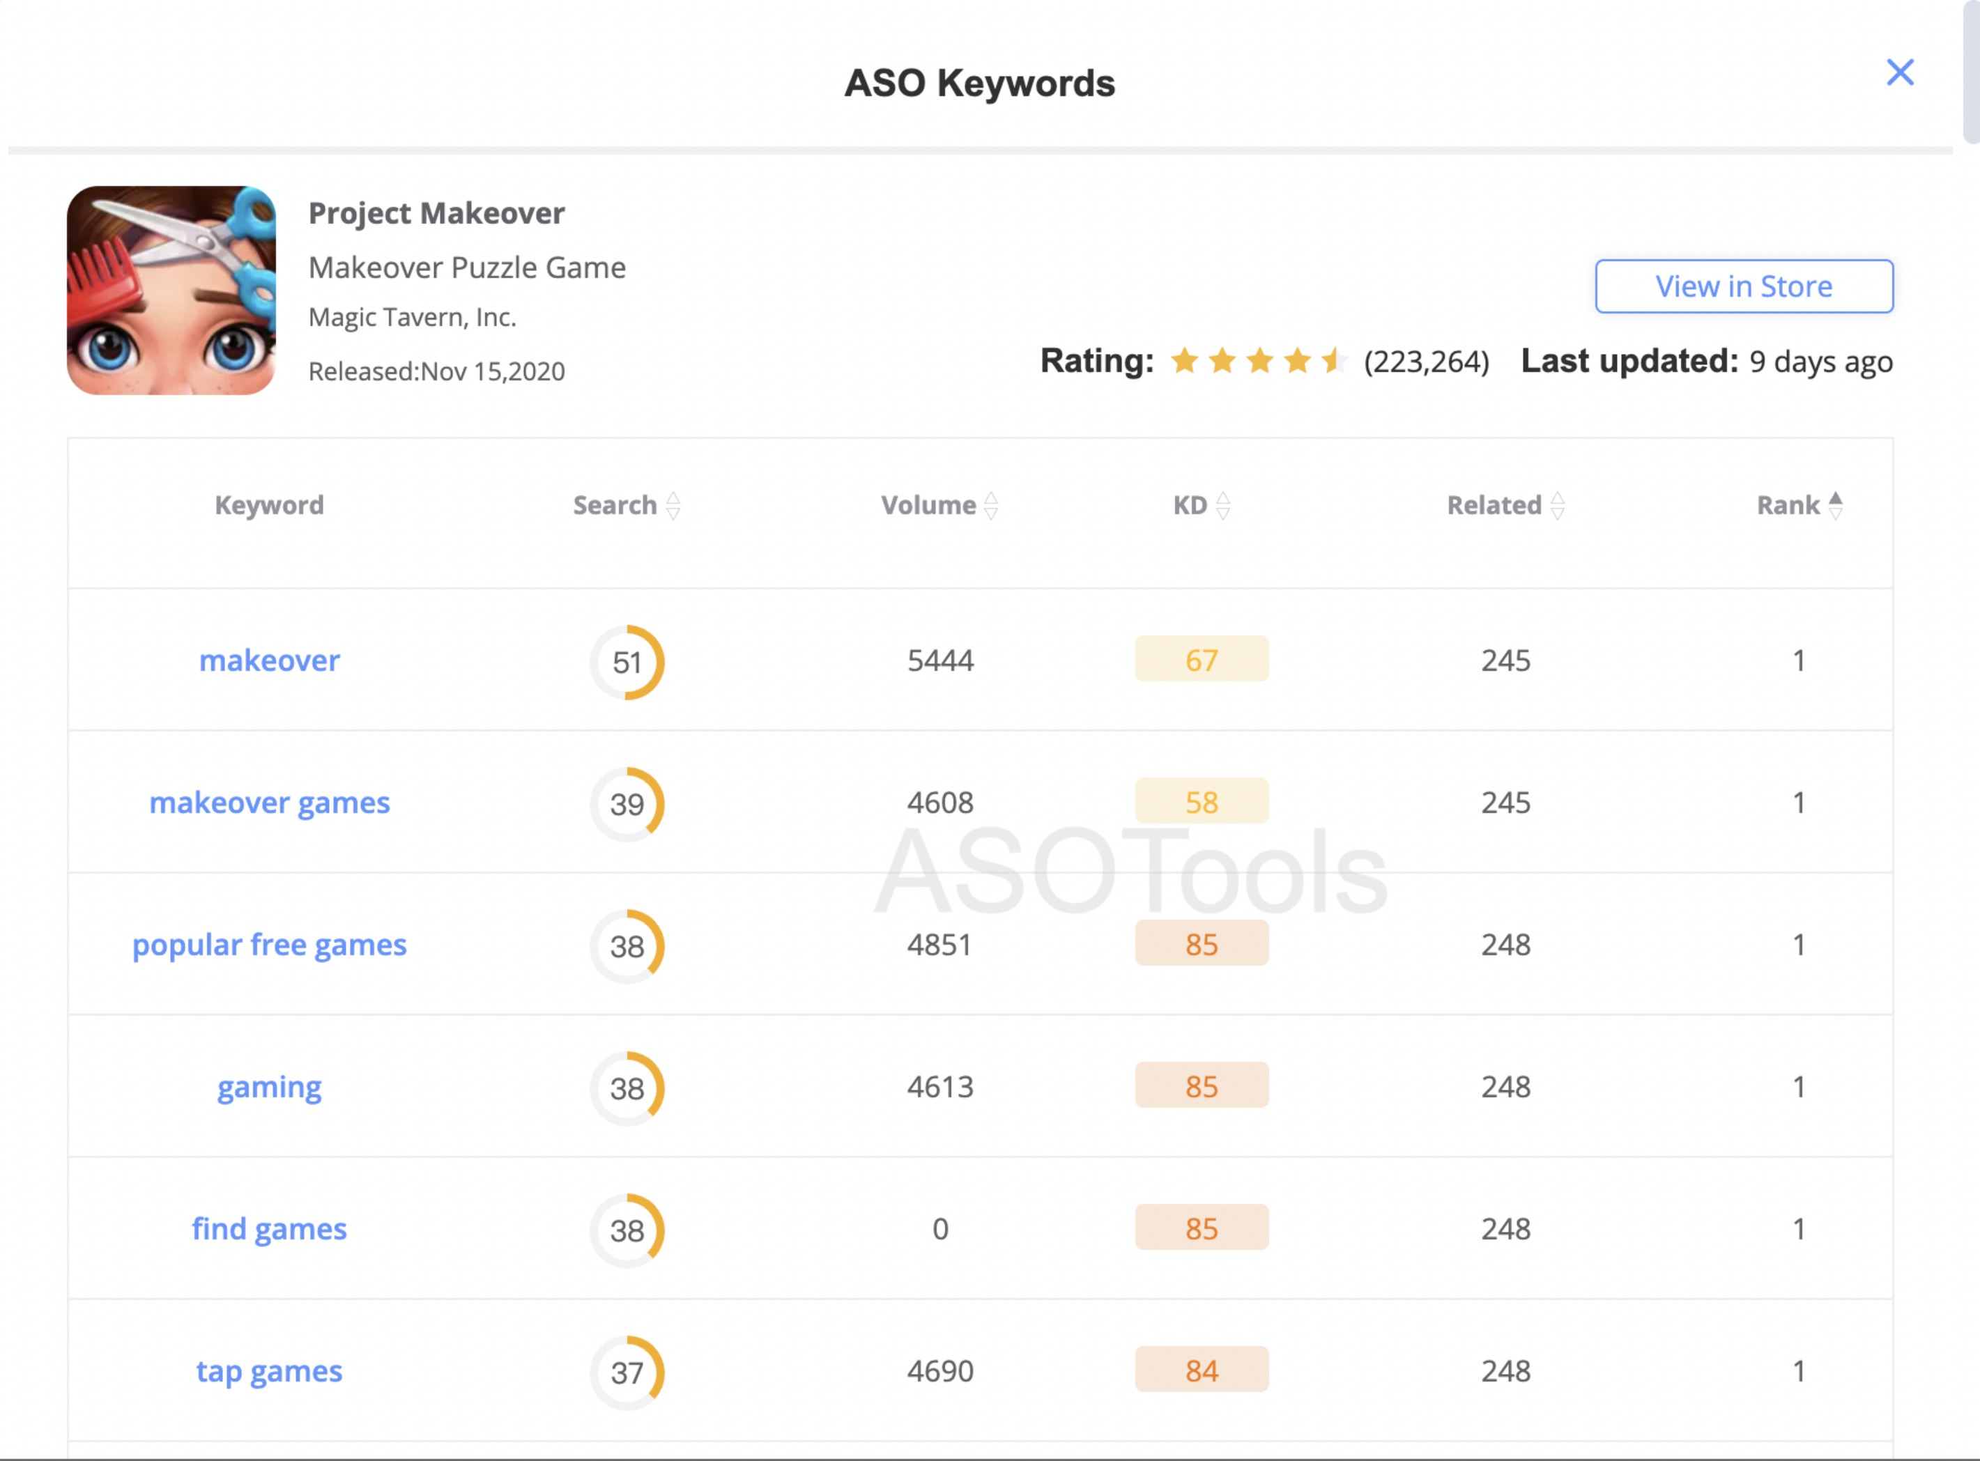
Task: Click the star rating icons
Action: [1257, 362]
